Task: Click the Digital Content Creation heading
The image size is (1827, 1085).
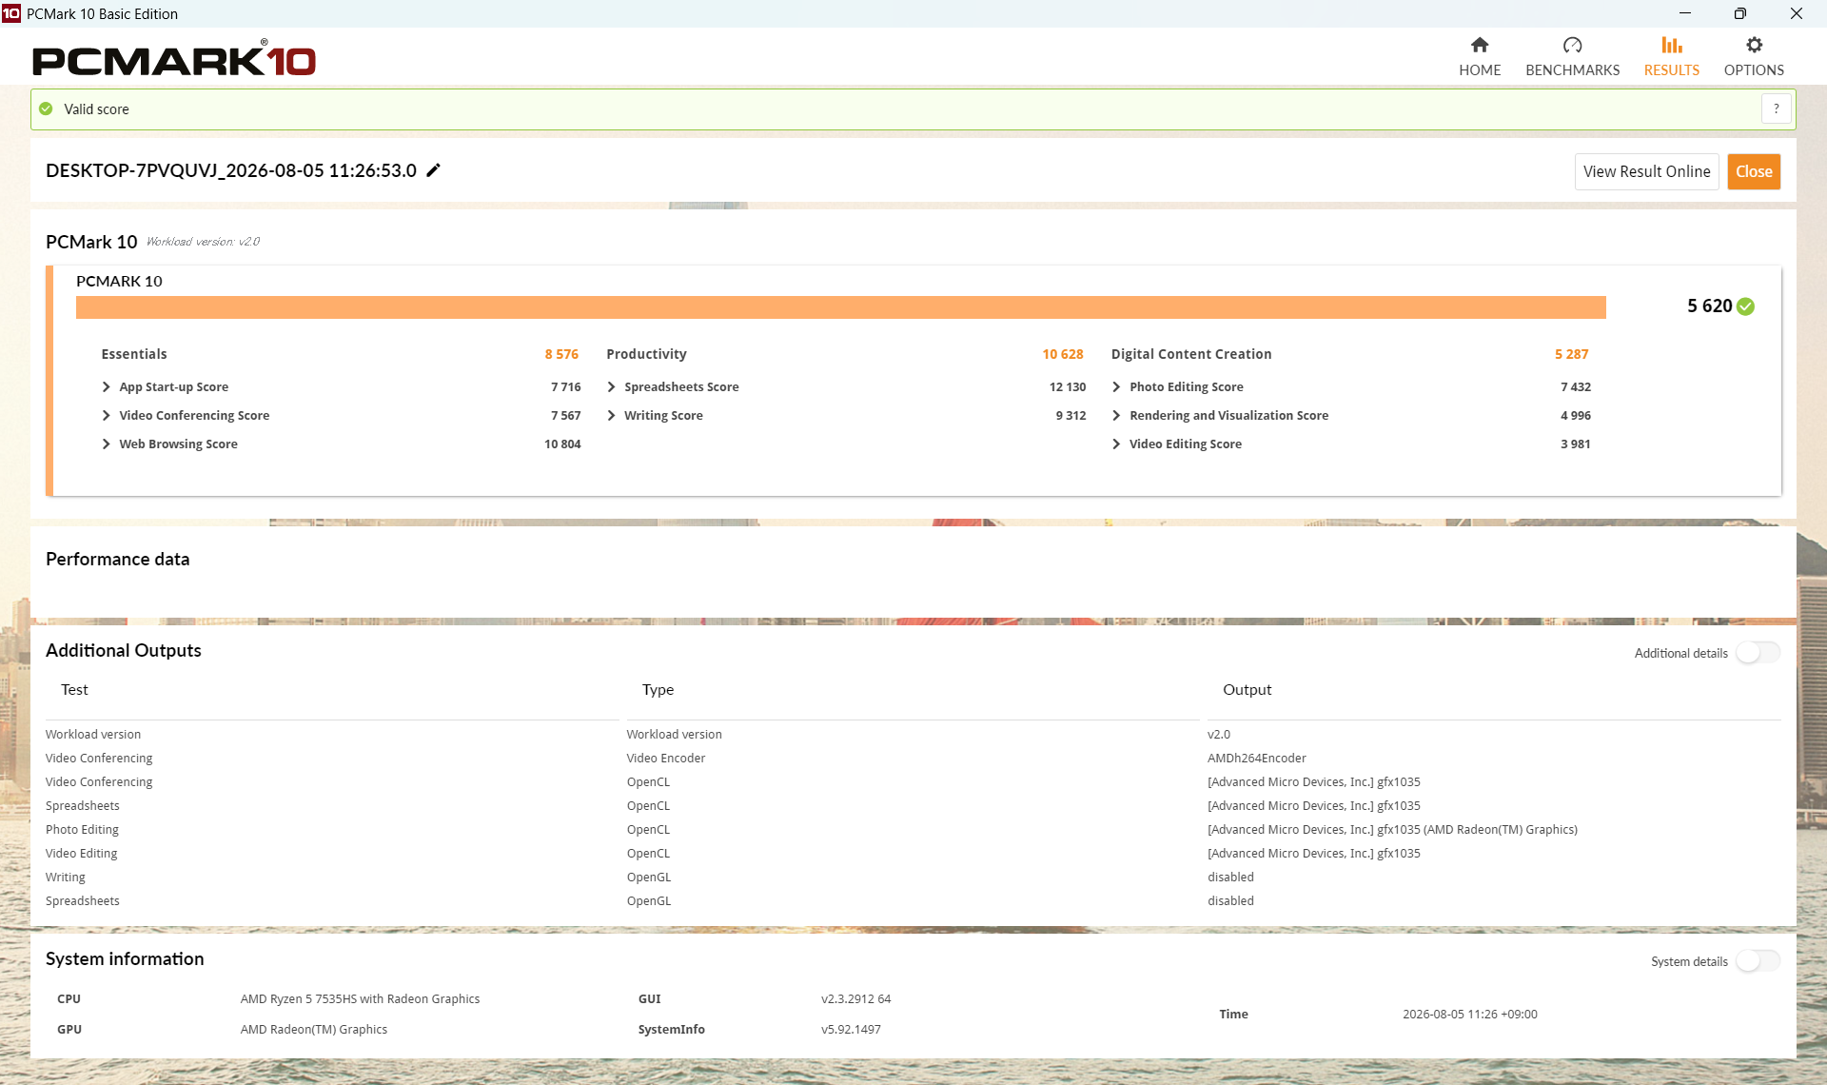Action: (x=1191, y=354)
